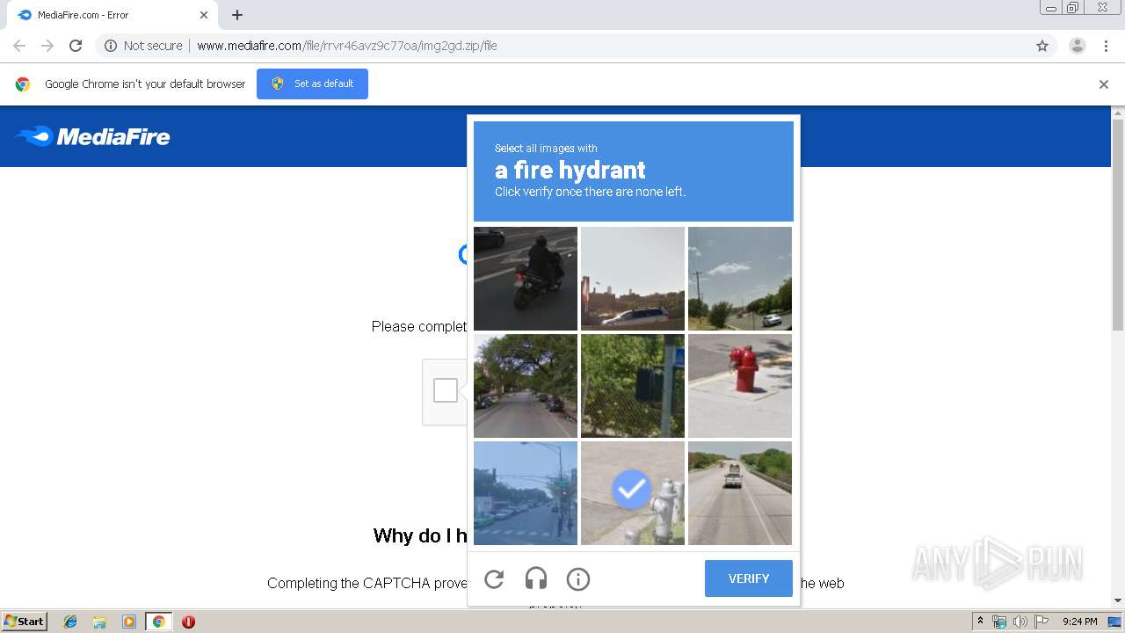Open the network status tray icon
Image resolution: width=1125 pixels, height=633 pixels.
(x=999, y=622)
